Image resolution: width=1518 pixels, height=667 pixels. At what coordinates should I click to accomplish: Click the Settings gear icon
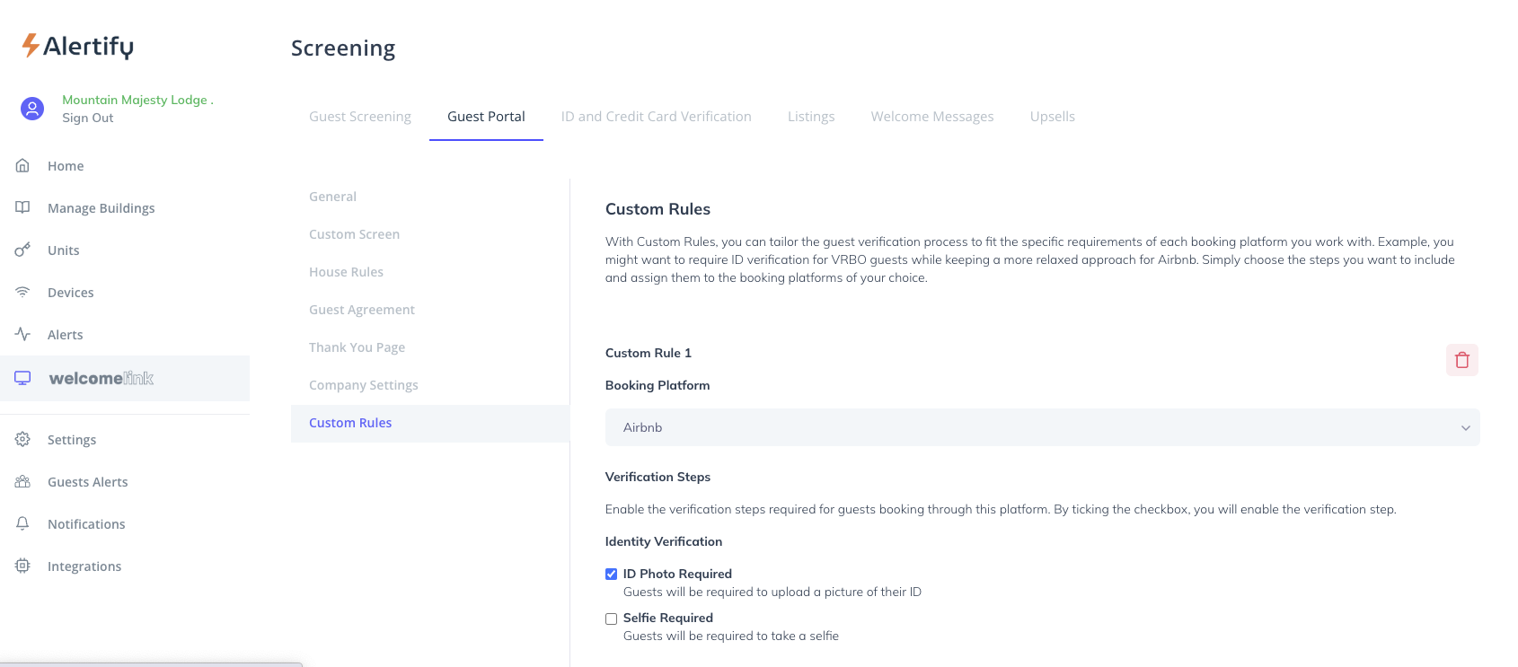22,439
